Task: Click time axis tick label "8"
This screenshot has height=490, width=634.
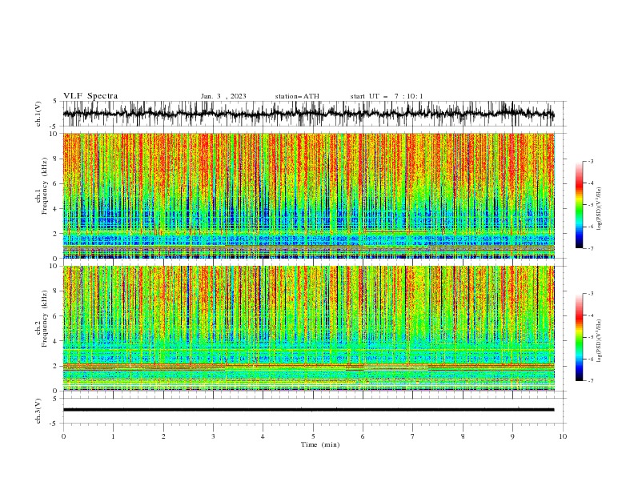Action: tap(463, 436)
